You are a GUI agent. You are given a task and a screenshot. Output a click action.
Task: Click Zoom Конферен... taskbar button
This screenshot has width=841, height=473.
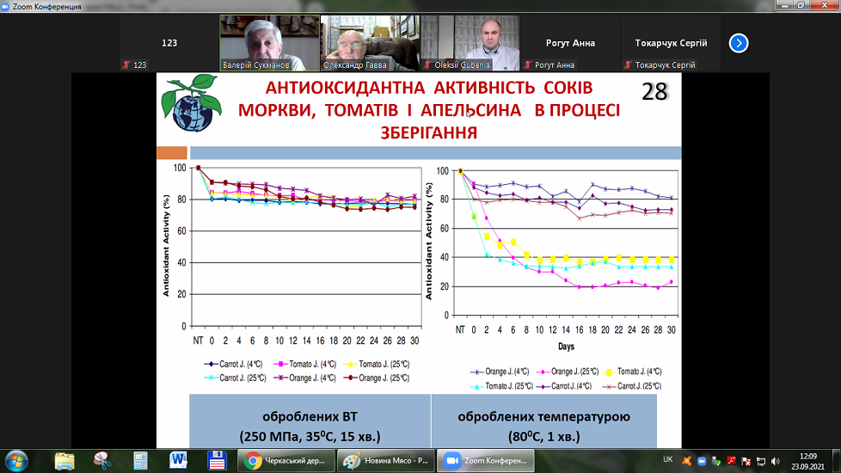485,461
